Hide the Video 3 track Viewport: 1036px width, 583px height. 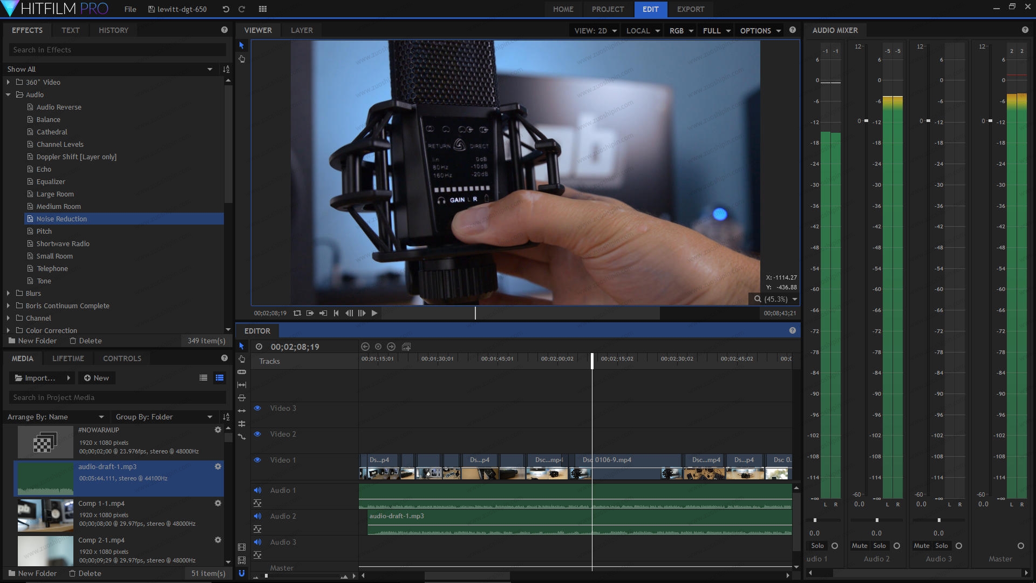[257, 408]
